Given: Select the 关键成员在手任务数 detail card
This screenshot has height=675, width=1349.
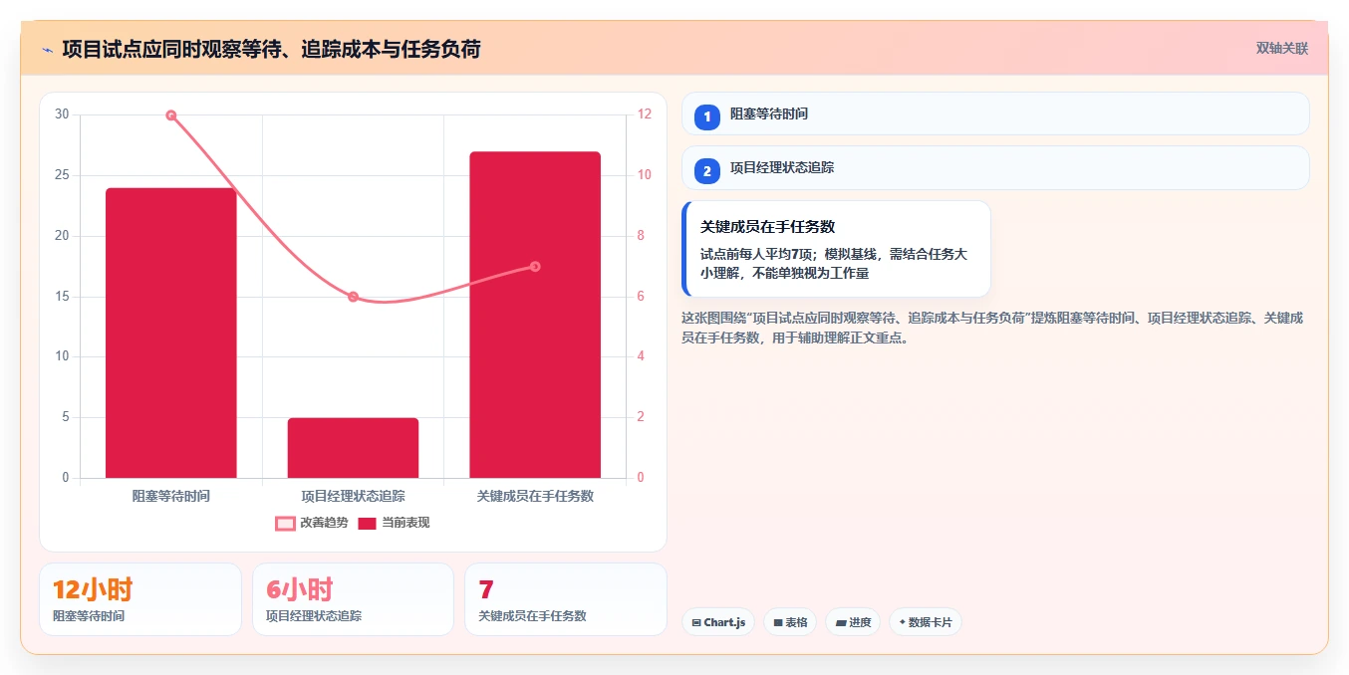Looking at the screenshot, I should 836,249.
